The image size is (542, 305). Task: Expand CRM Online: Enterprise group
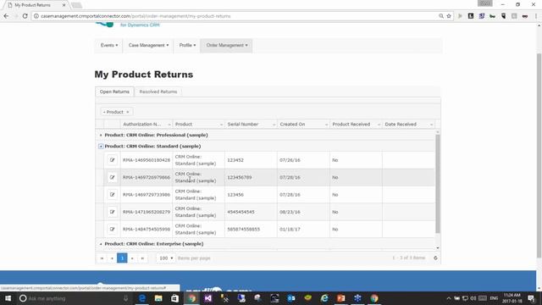[101, 244]
